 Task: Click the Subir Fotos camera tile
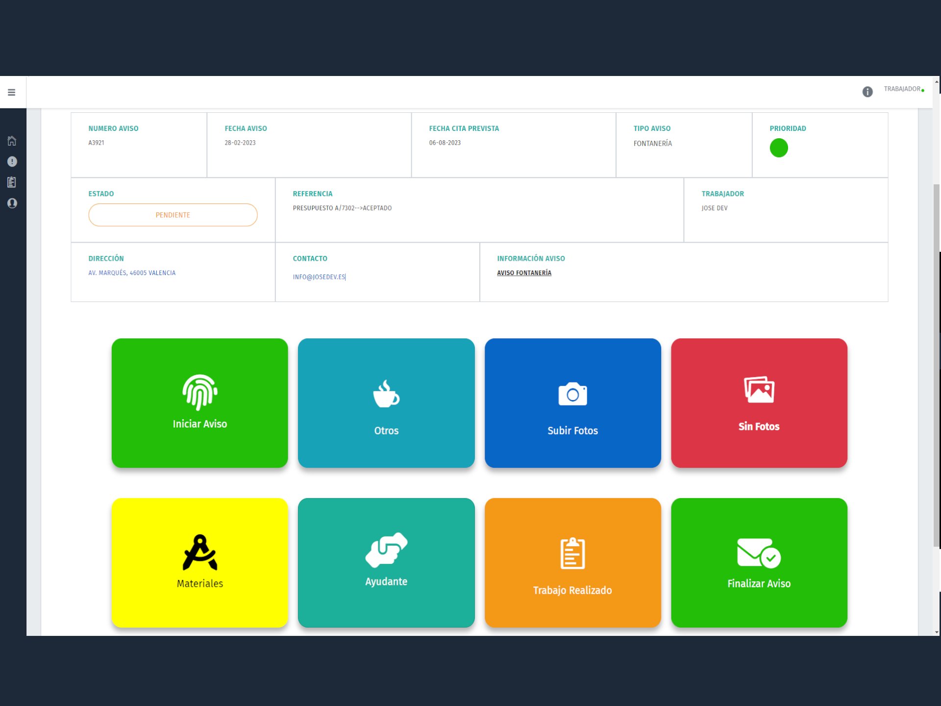[572, 403]
